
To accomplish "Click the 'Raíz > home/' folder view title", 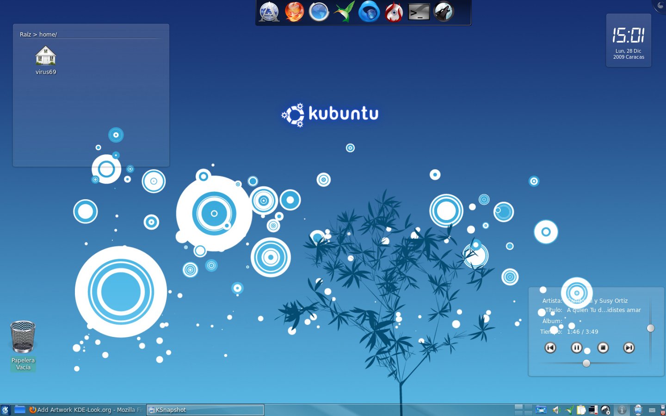I will (38, 34).
